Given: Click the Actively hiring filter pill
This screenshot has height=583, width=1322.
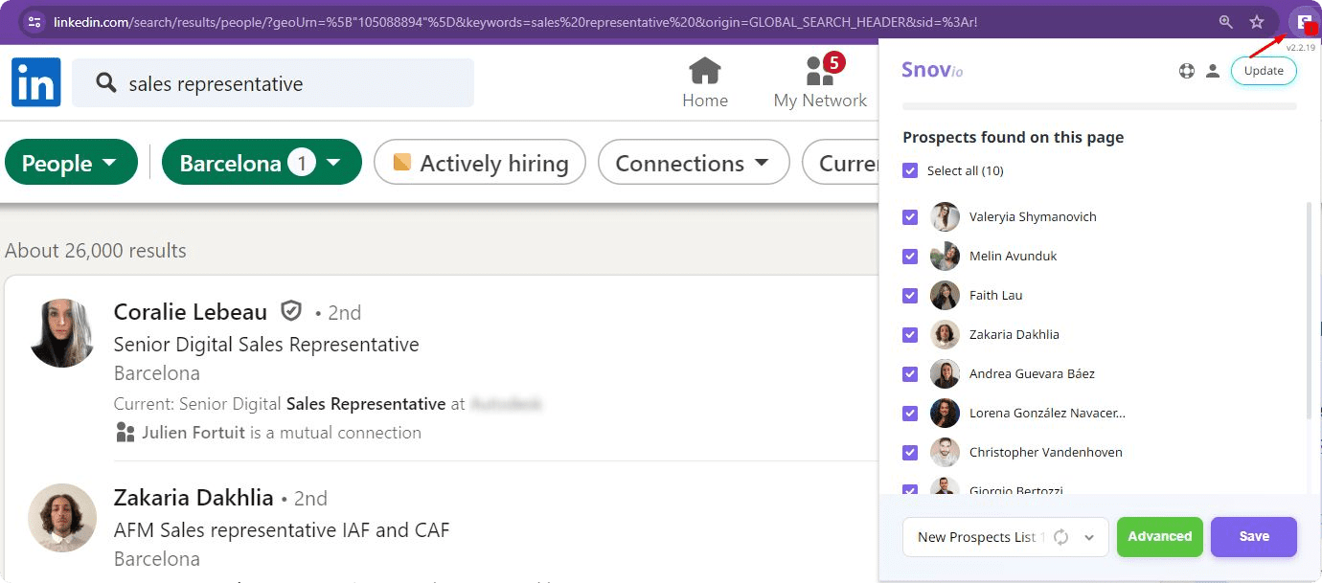Looking at the screenshot, I should pos(481,164).
